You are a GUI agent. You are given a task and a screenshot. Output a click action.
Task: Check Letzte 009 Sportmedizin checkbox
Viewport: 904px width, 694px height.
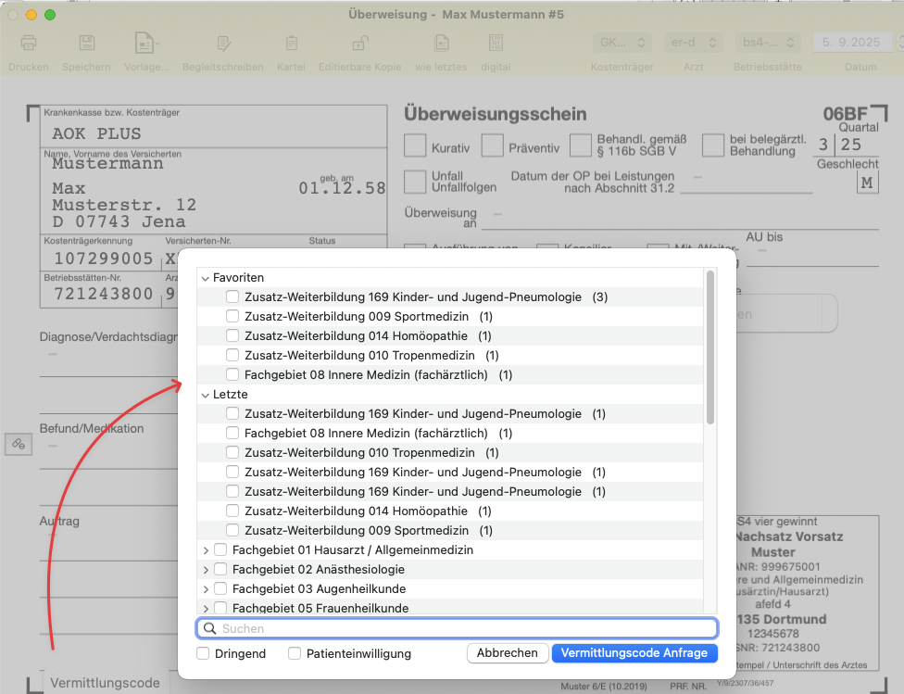pyautogui.click(x=232, y=530)
